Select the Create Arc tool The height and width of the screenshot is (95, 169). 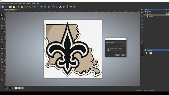pyautogui.click(x=2, y=51)
